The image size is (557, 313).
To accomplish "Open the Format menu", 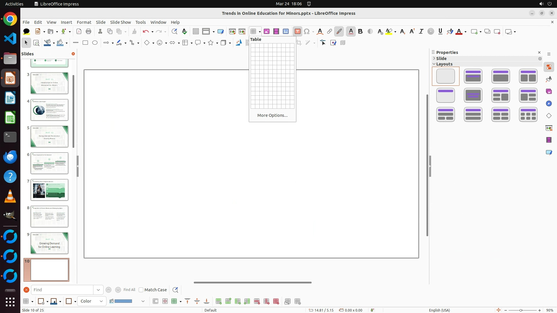I will (84, 22).
